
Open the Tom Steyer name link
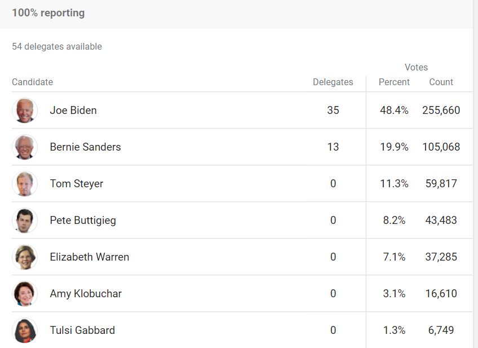click(77, 184)
